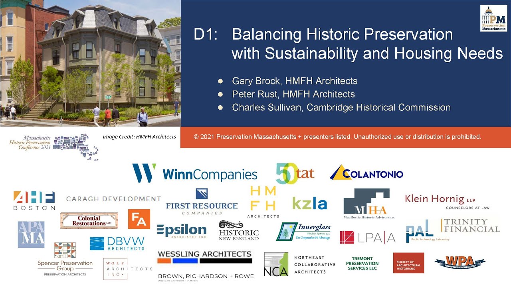
Task: Click 'Charles Sullivan, Cambridge Historical Commission' line
Action: (x=341, y=107)
